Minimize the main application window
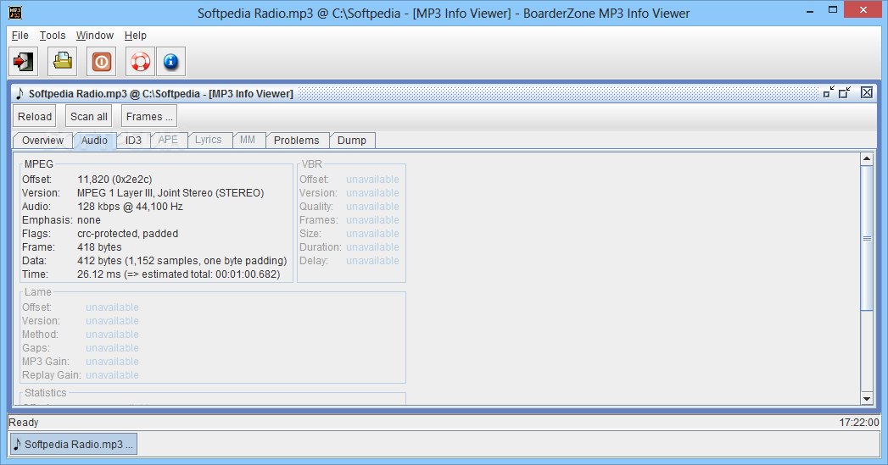 click(x=810, y=10)
